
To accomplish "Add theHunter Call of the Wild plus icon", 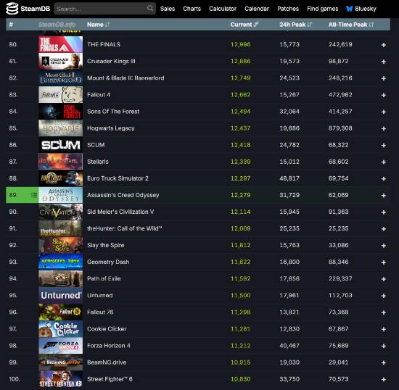I will coord(384,229).
